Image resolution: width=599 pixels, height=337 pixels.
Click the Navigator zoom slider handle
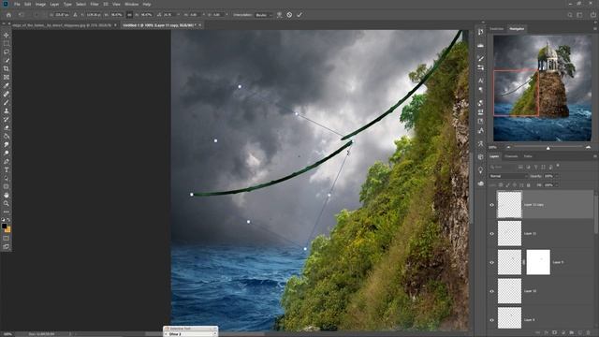(548, 148)
